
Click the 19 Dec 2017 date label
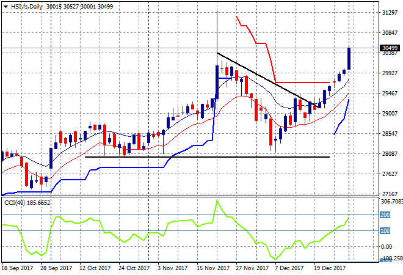[330, 268]
